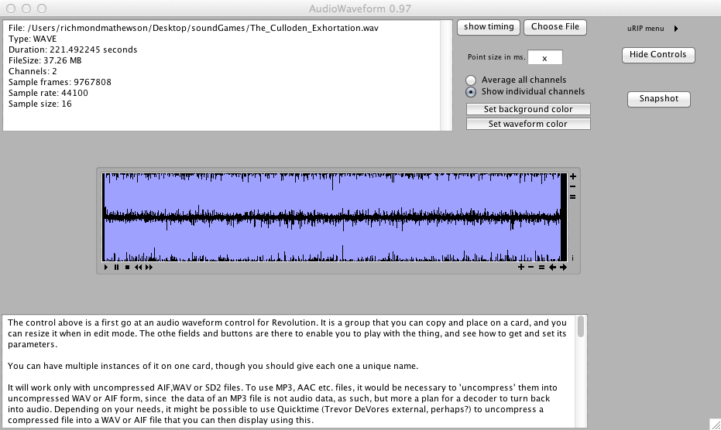The width and height of the screenshot is (721, 430).
Task: Click the 'Choose File' button
Action: pos(554,27)
